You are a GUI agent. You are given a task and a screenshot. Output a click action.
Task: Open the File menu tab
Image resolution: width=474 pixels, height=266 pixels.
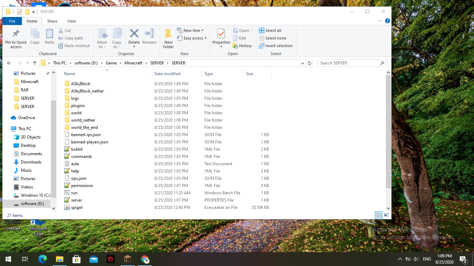[12, 21]
